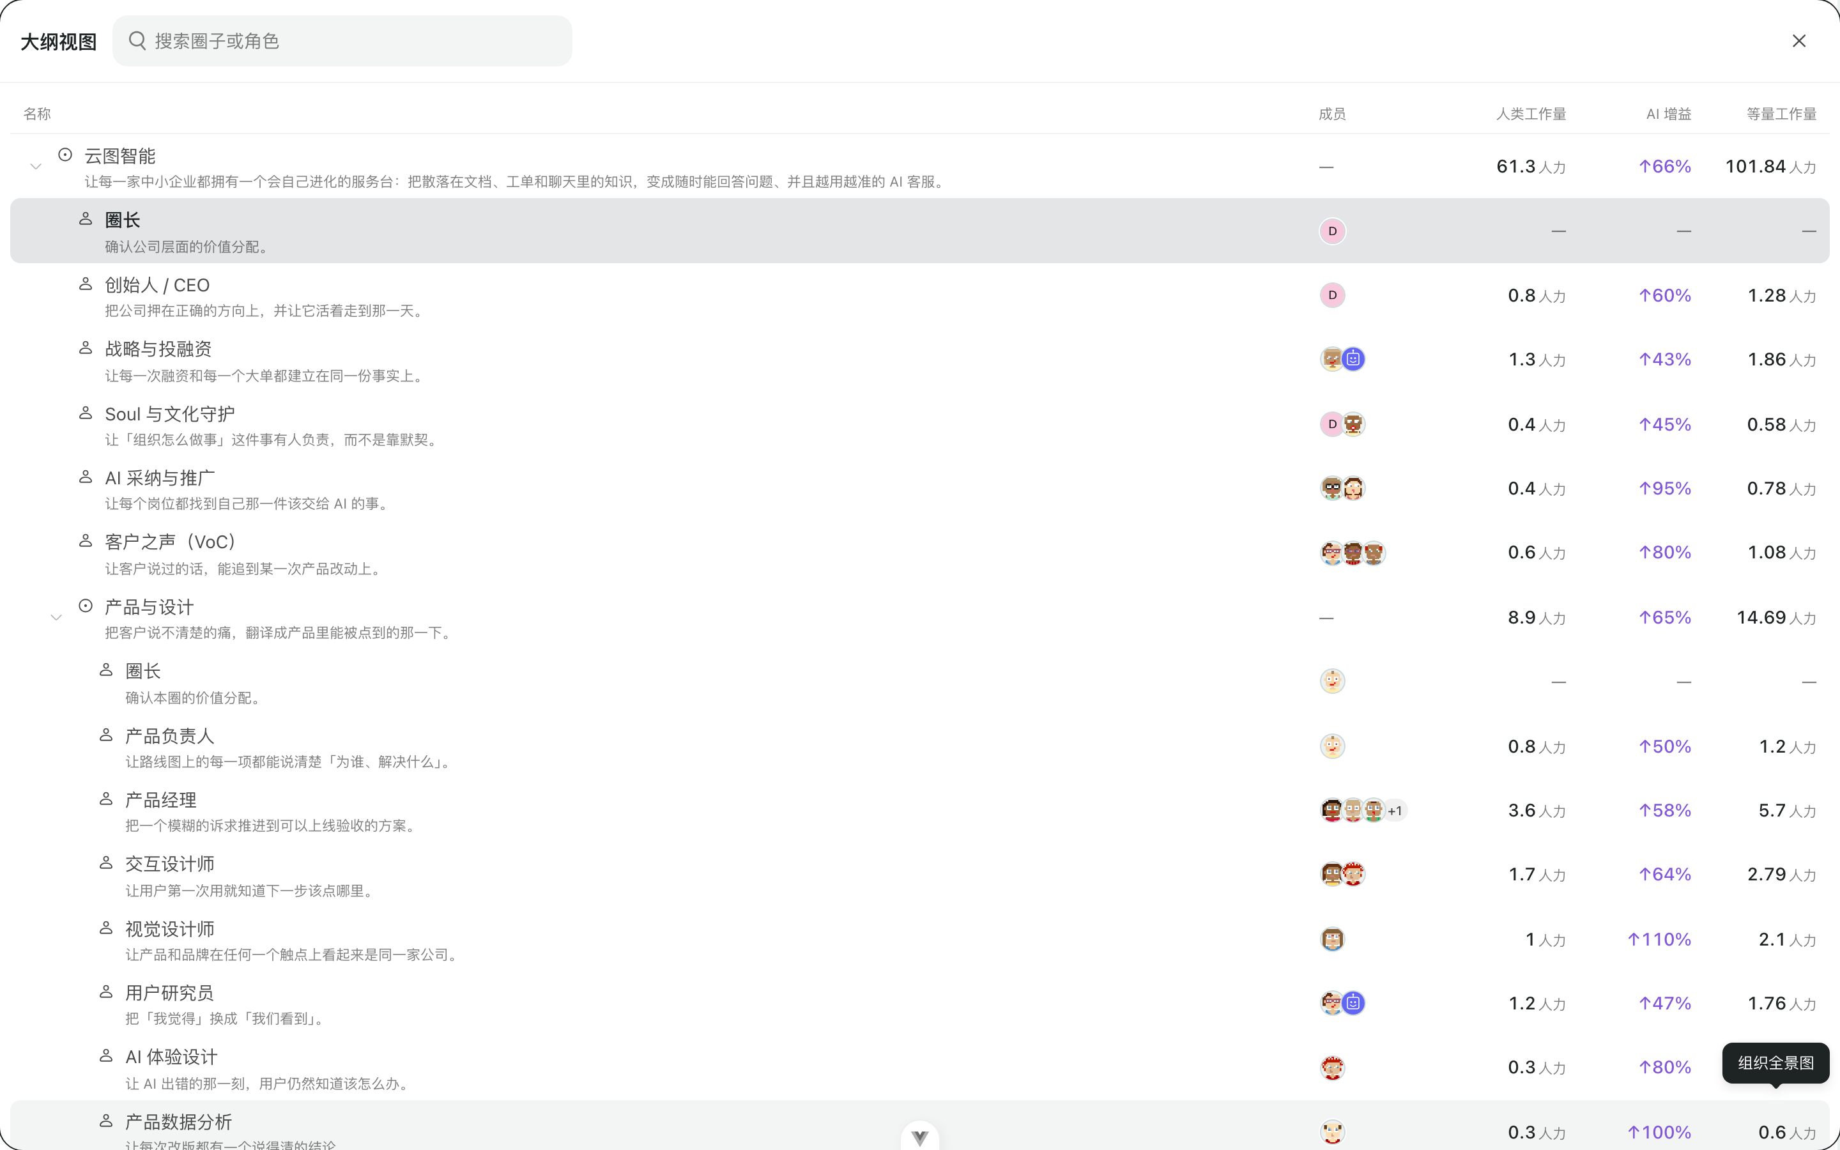Click role icon beside 用户研究员
Screen dimensions: 1840x1150
coord(107,993)
